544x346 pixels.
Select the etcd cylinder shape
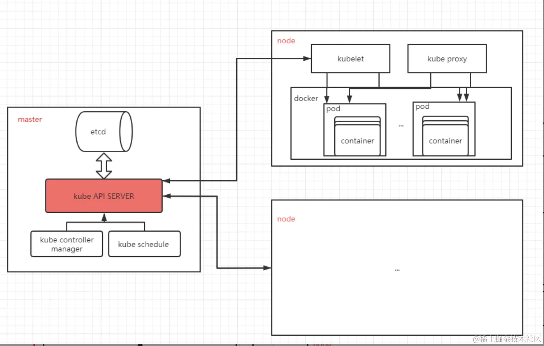pos(104,131)
